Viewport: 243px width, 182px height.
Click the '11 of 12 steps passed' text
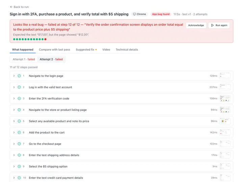click(x=24, y=67)
